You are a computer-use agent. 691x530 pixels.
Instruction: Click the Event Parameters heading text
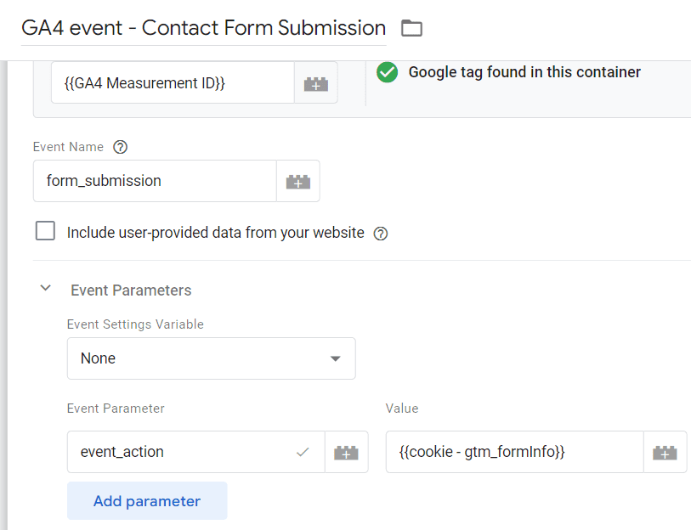point(131,290)
